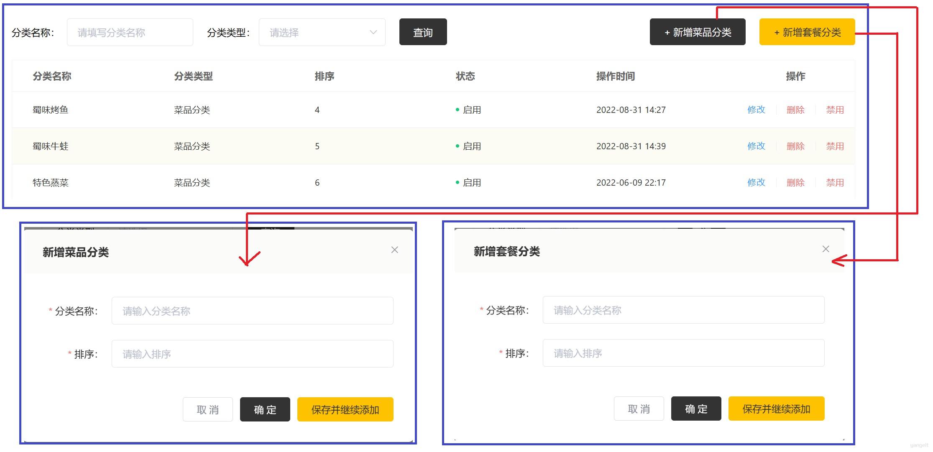Click 修改 for 蜀味烤鱼 row

[x=756, y=110]
